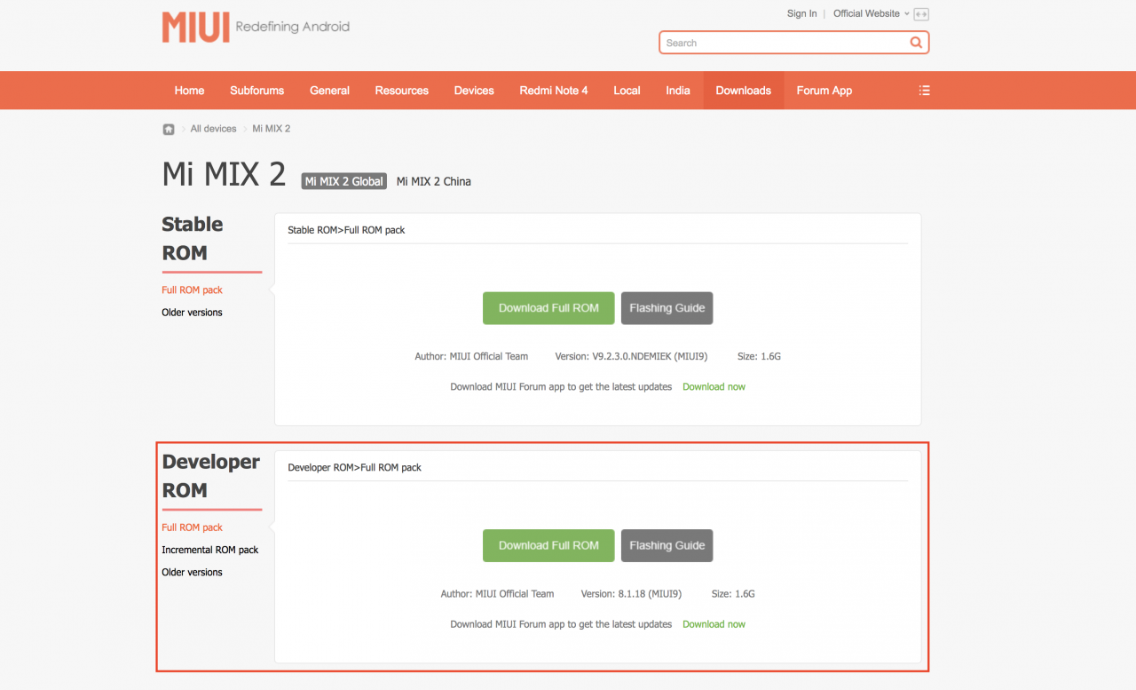Open the Forum App menu item
Viewport: 1136px width, 690px height.
[824, 91]
